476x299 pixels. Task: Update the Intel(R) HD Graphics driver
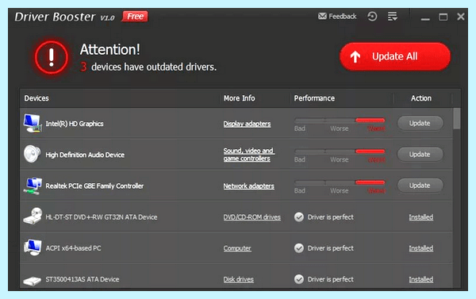420,123
